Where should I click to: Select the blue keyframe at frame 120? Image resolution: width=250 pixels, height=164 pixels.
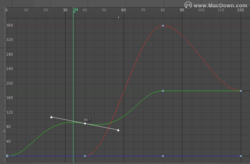pyautogui.click(x=241, y=156)
